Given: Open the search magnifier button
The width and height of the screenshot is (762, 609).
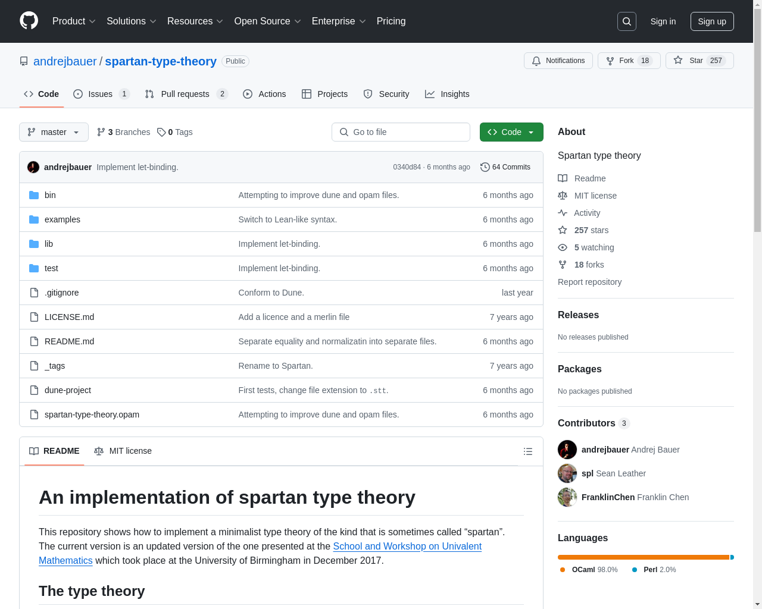Looking at the screenshot, I should coord(627,21).
